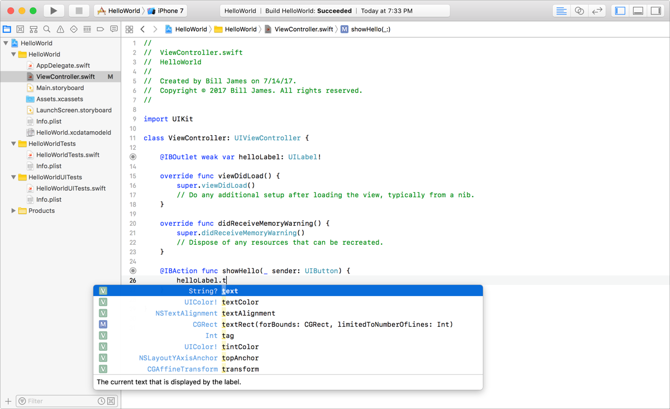The width and height of the screenshot is (670, 409).
Task: Open the Breakpoint navigator icon
Action: [100, 29]
